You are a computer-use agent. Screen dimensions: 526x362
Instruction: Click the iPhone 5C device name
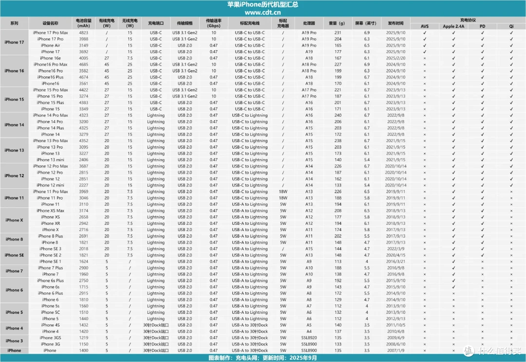pyautogui.click(x=50, y=312)
